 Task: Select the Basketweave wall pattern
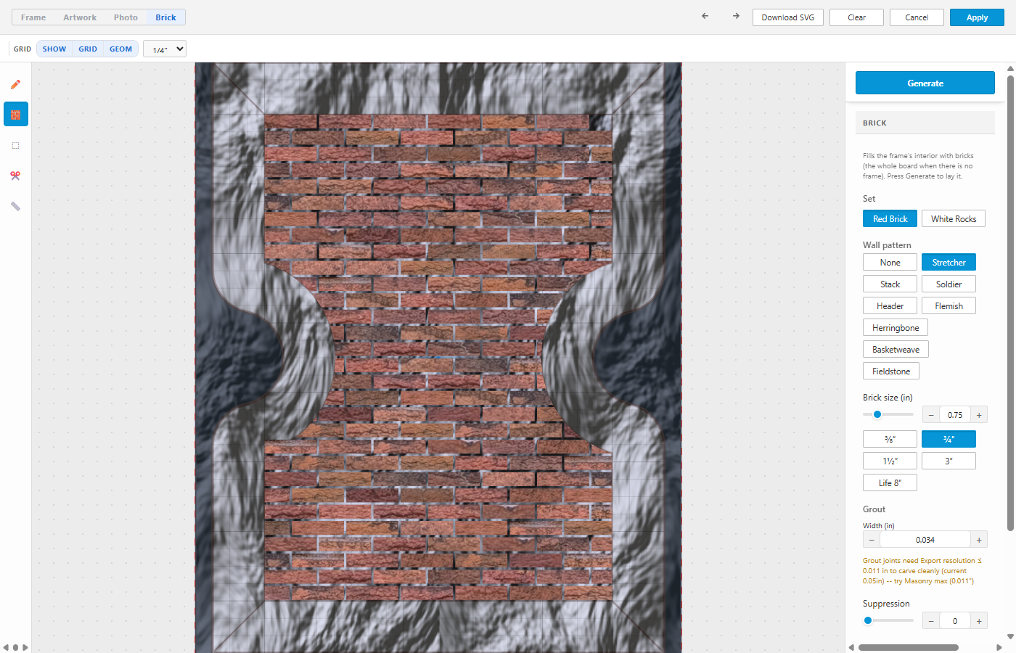pos(896,349)
